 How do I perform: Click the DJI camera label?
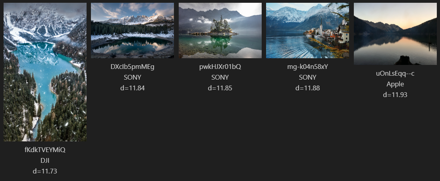click(45, 160)
